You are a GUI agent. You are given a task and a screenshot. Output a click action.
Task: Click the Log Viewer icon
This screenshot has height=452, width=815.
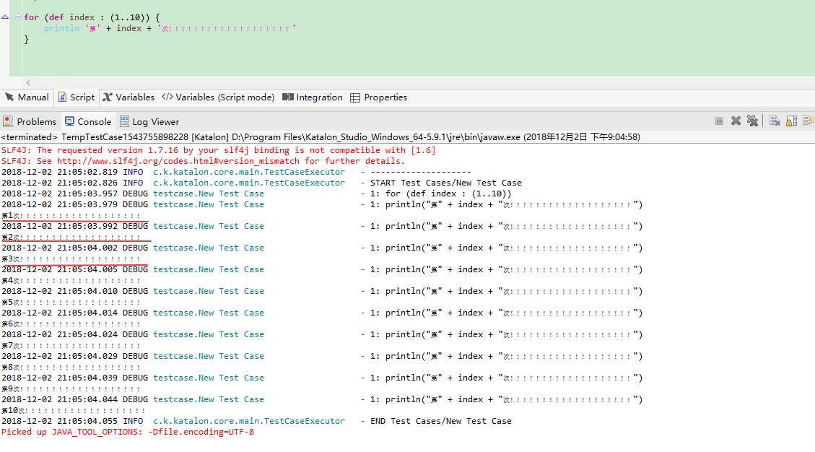125,122
